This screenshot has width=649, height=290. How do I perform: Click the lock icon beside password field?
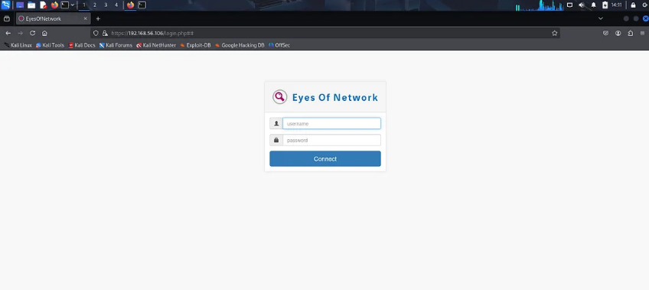click(276, 140)
